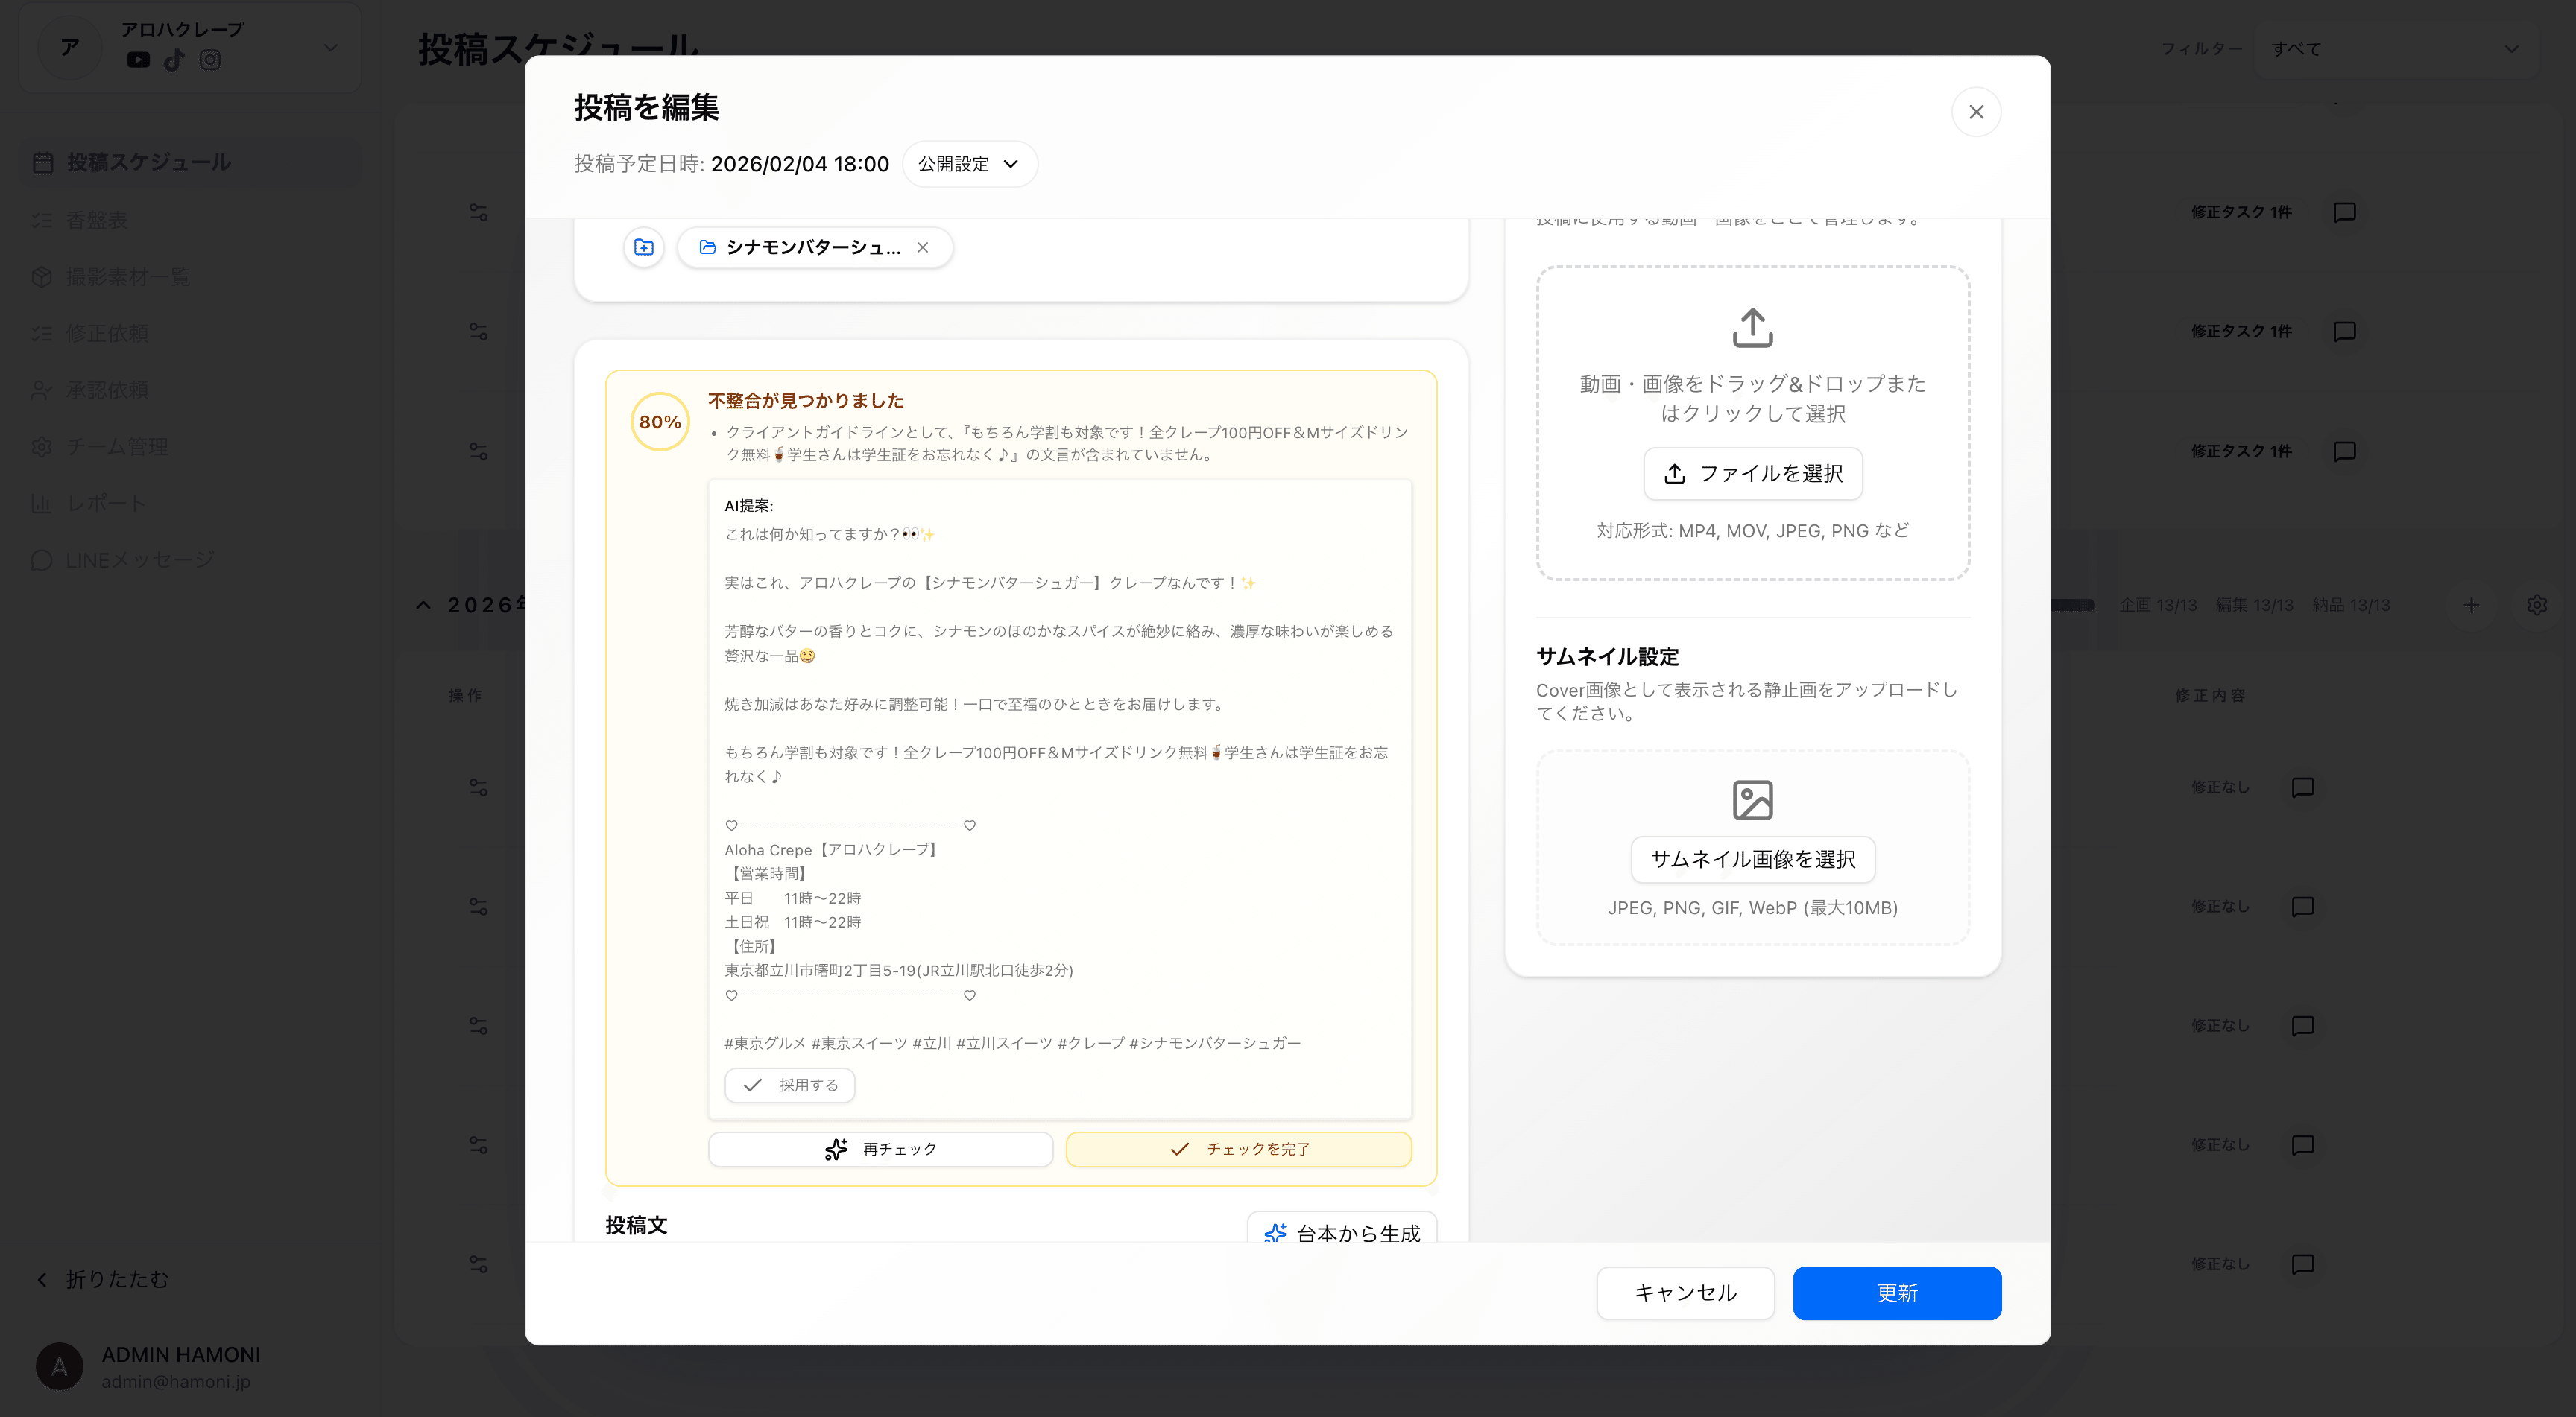
Task: Click the add folder icon button
Action: [644, 247]
